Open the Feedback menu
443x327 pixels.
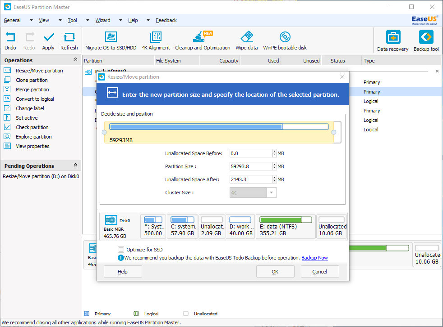[x=166, y=20]
